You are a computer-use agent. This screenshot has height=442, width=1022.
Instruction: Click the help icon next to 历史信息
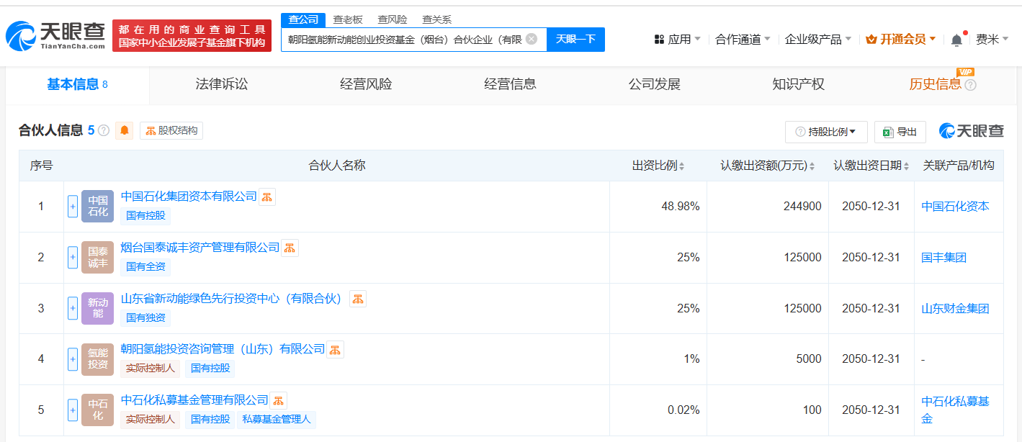pos(970,85)
